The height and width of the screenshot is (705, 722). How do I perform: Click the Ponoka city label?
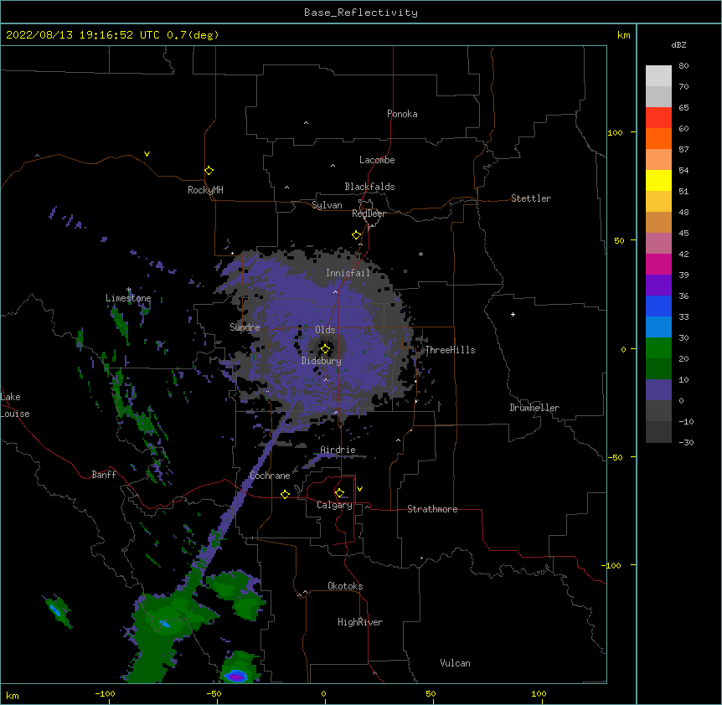pos(402,114)
